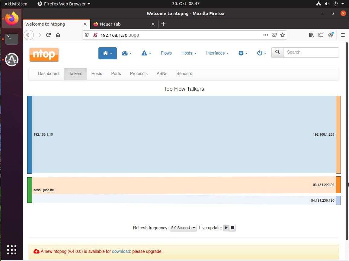Switch to the Protocols dashboard tab
The width and height of the screenshot is (349, 261).
coord(139,74)
